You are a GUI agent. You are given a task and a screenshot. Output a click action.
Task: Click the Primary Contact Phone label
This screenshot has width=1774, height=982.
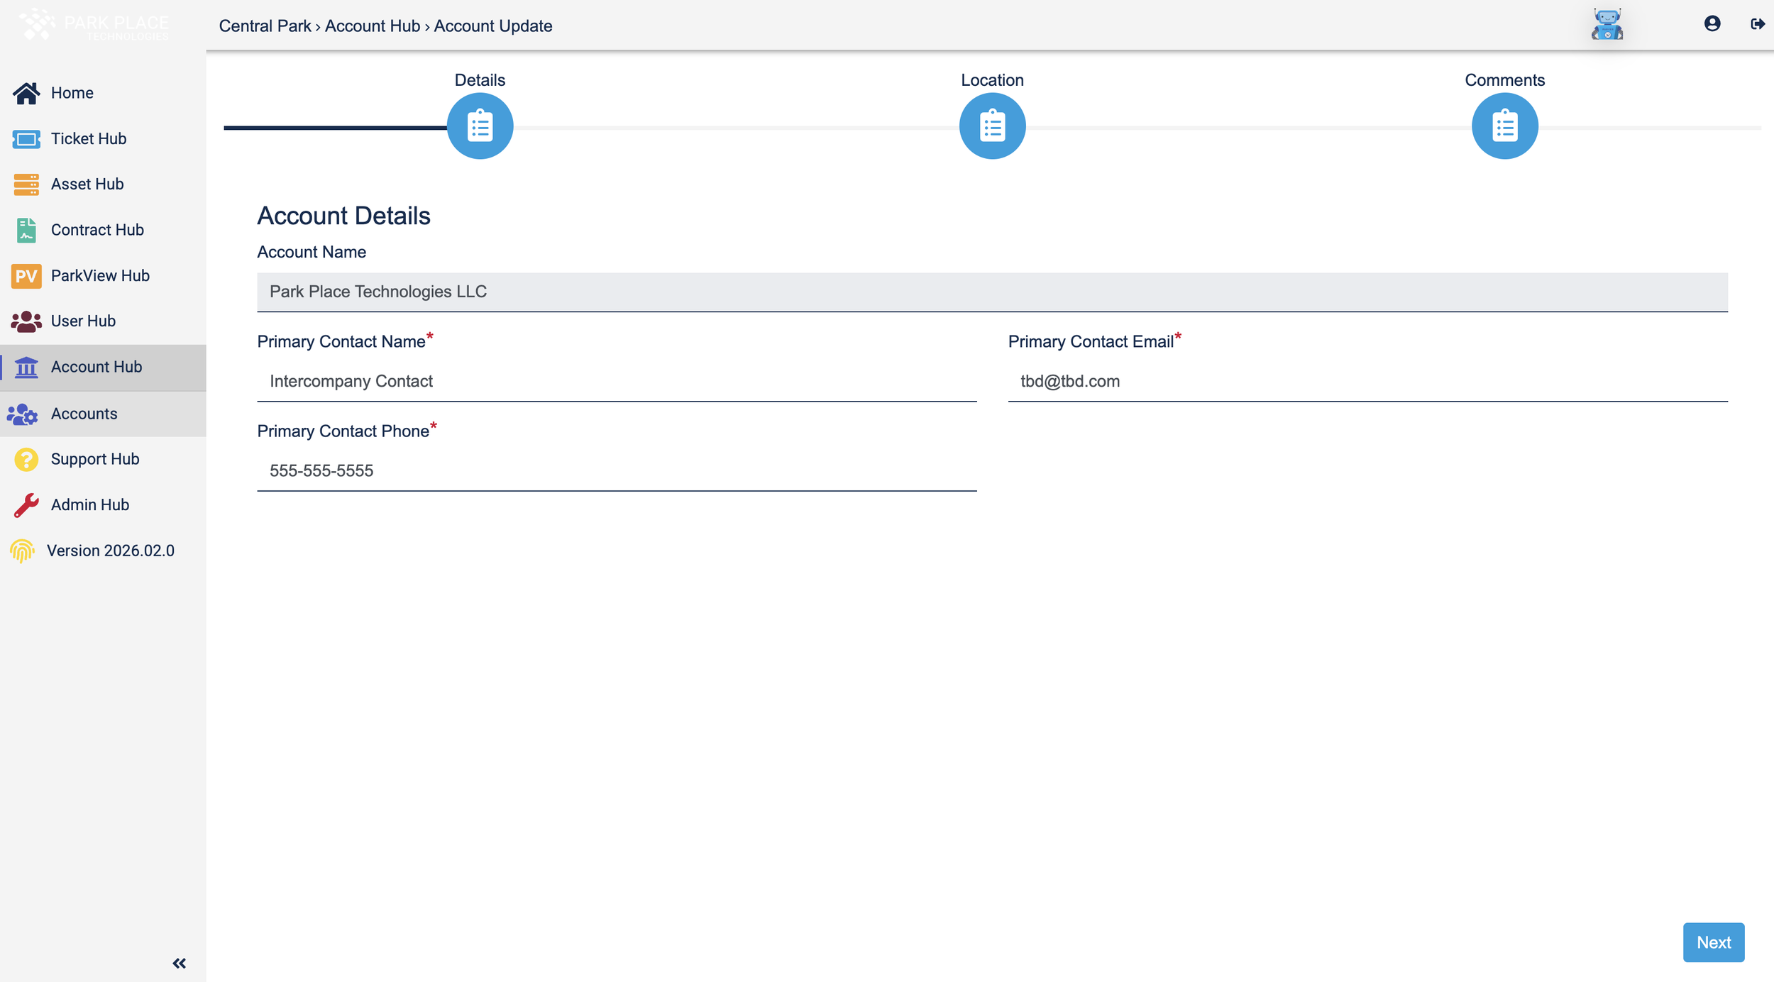tap(343, 431)
